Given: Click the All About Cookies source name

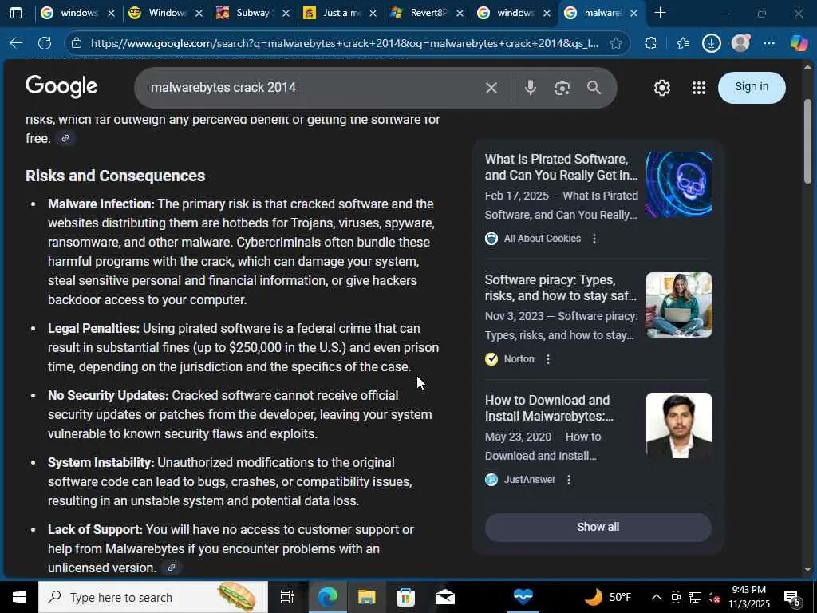Looking at the screenshot, I should point(542,238).
